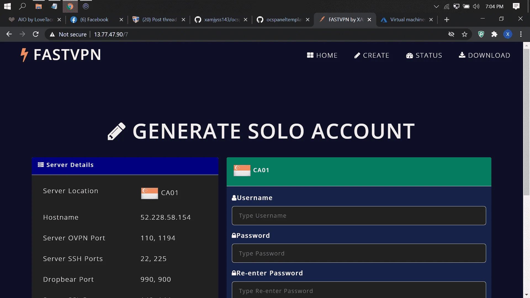Screen dimensions: 530x298
Task: Switch to the ocspaneltemplate GitHub tab
Action: pos(280,20)
